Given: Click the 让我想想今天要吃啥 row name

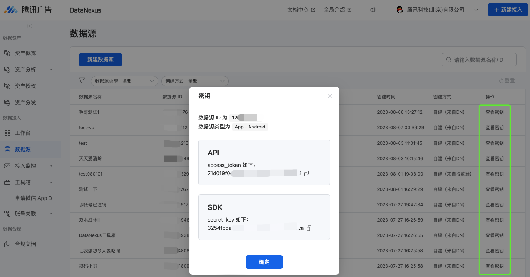Looking at the screenshot, I should pos(100,251).
